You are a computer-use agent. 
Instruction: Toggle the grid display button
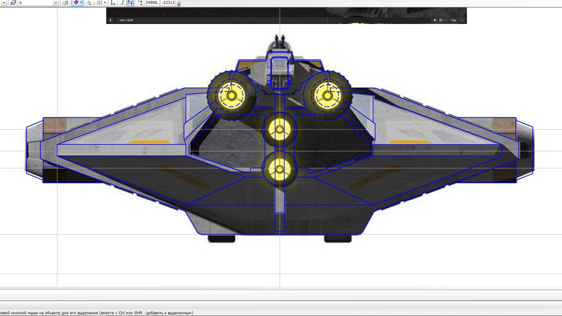click(x=99, y=3)
